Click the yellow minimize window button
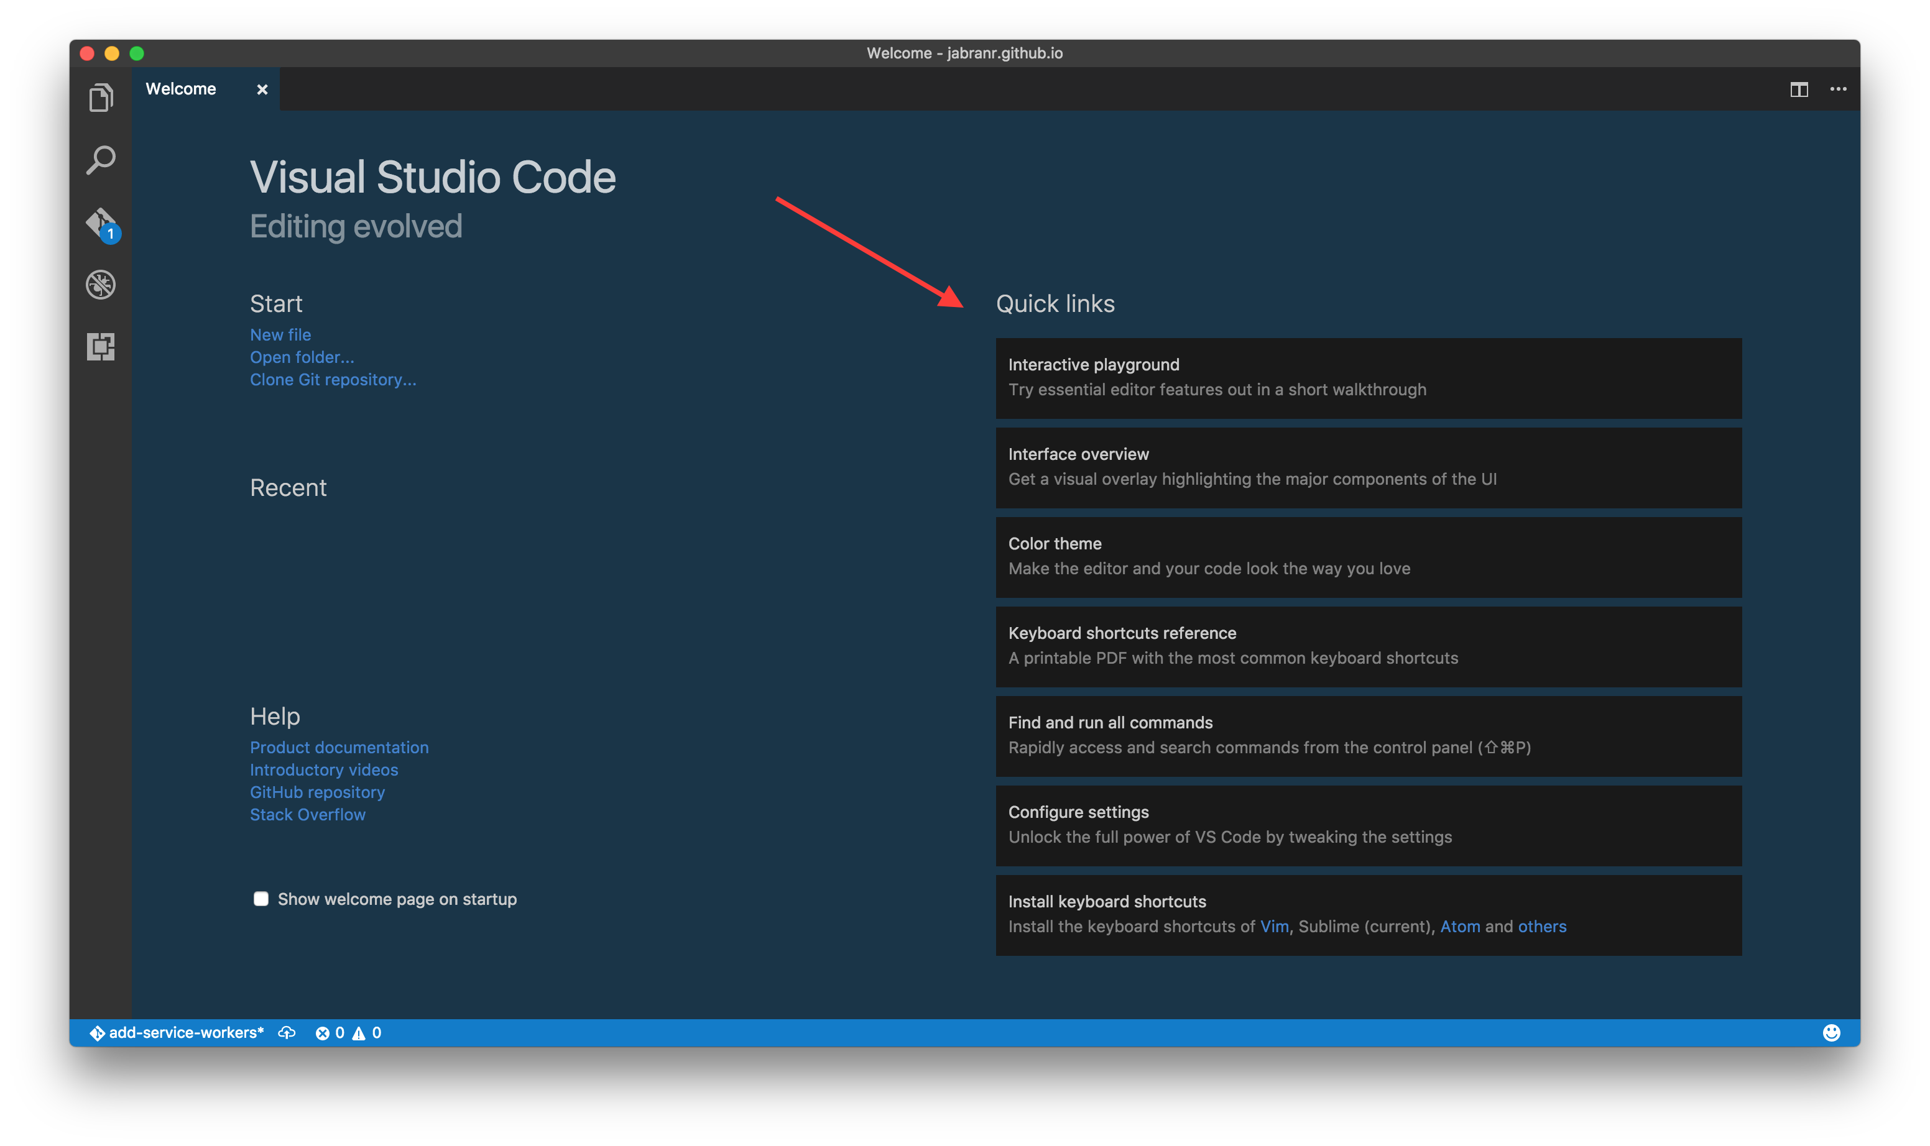 click(112, 53)
